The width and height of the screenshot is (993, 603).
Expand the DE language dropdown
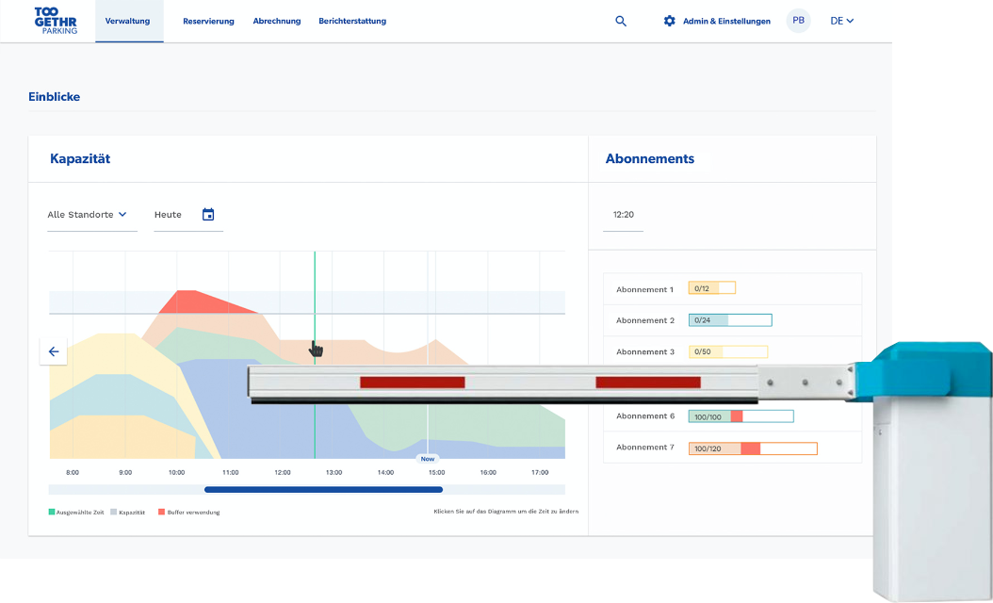[841, 21]
